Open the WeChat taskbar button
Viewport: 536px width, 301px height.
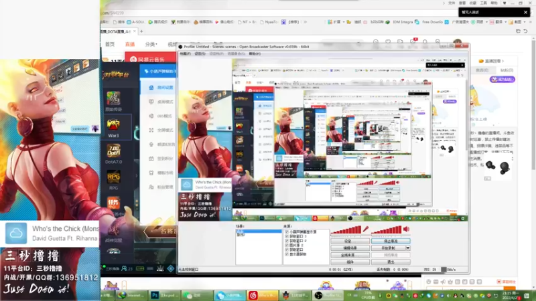(x=196, y=295)
